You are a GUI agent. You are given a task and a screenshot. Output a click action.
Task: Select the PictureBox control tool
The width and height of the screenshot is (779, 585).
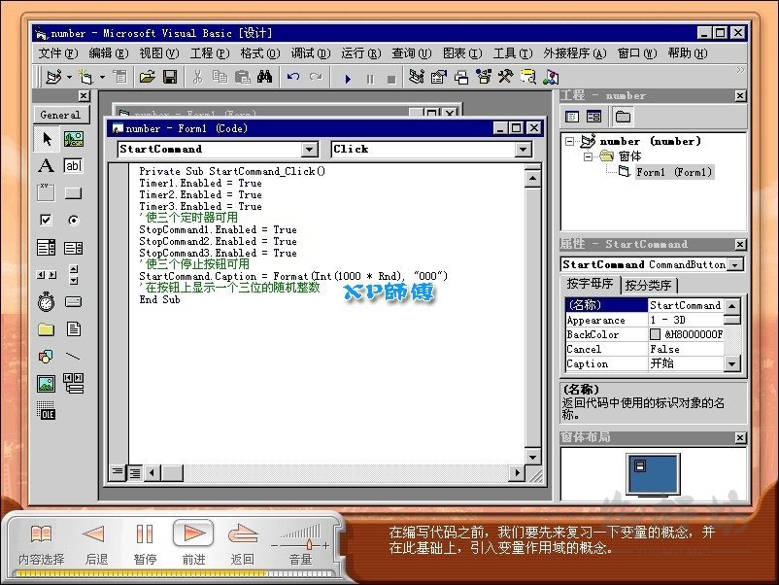(x=74, y=139)
